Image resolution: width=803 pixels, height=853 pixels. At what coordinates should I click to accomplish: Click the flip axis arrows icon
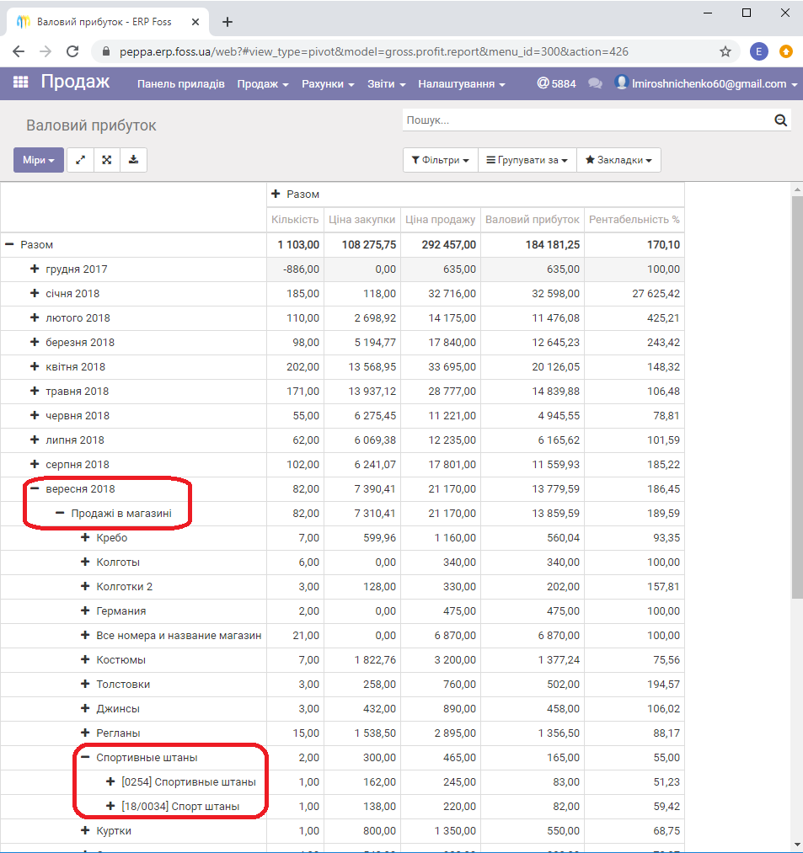[81, 160]
